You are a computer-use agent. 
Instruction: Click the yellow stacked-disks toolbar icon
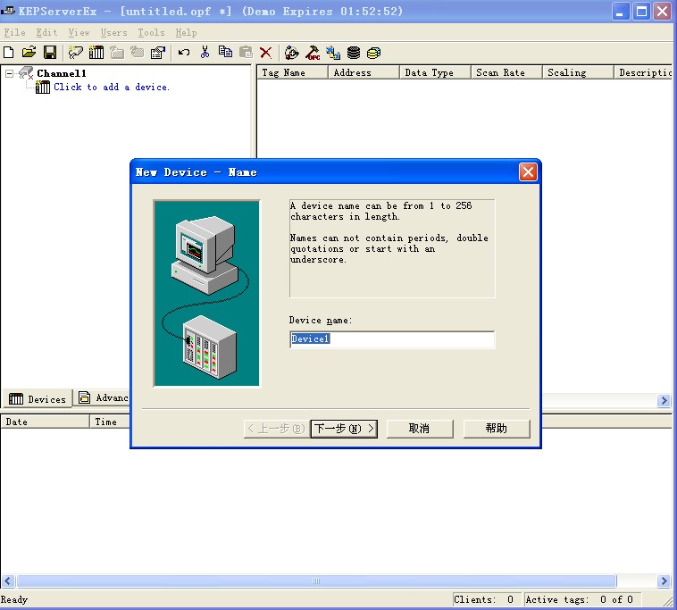pyautogui.click(x=374, y=53)
